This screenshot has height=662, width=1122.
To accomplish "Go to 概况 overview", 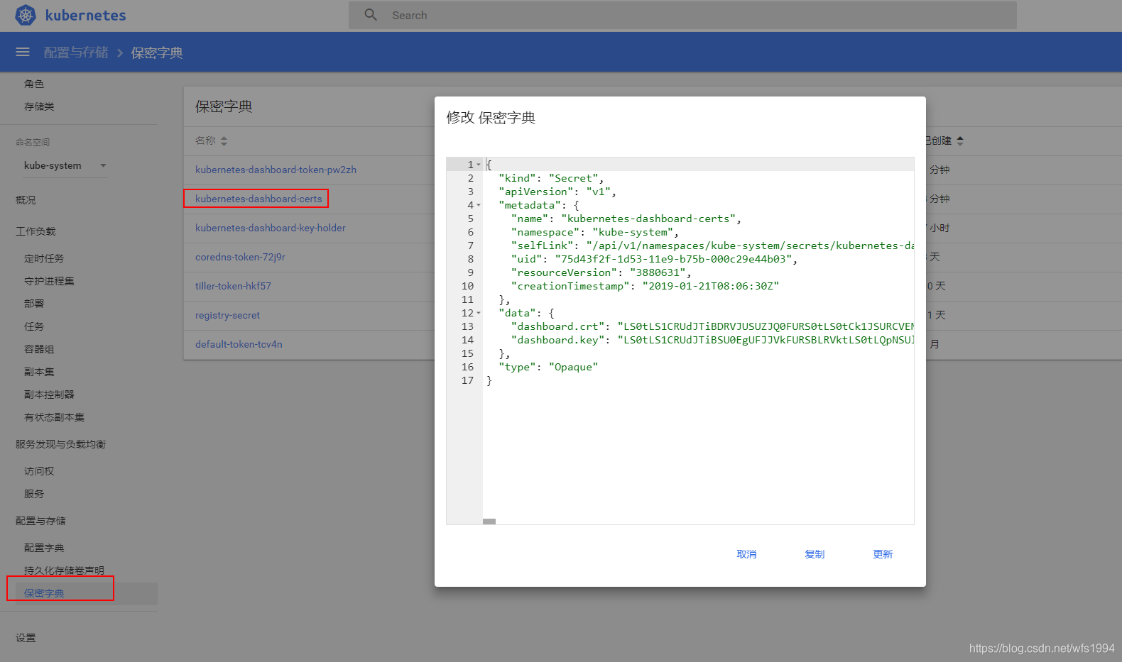I will click(26, 200).
